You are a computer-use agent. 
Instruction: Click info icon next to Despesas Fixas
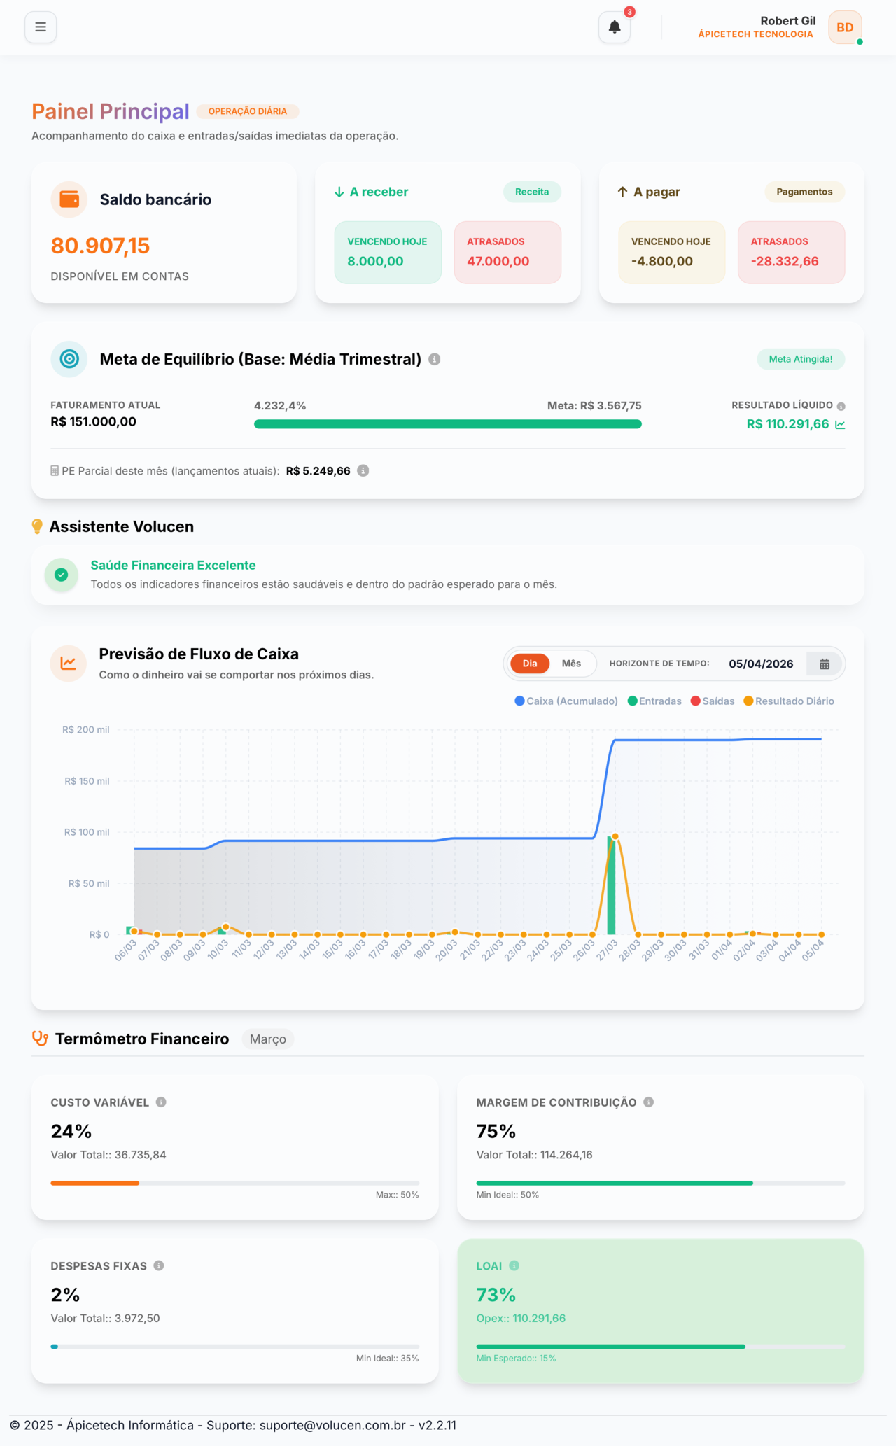point(159,1265)
